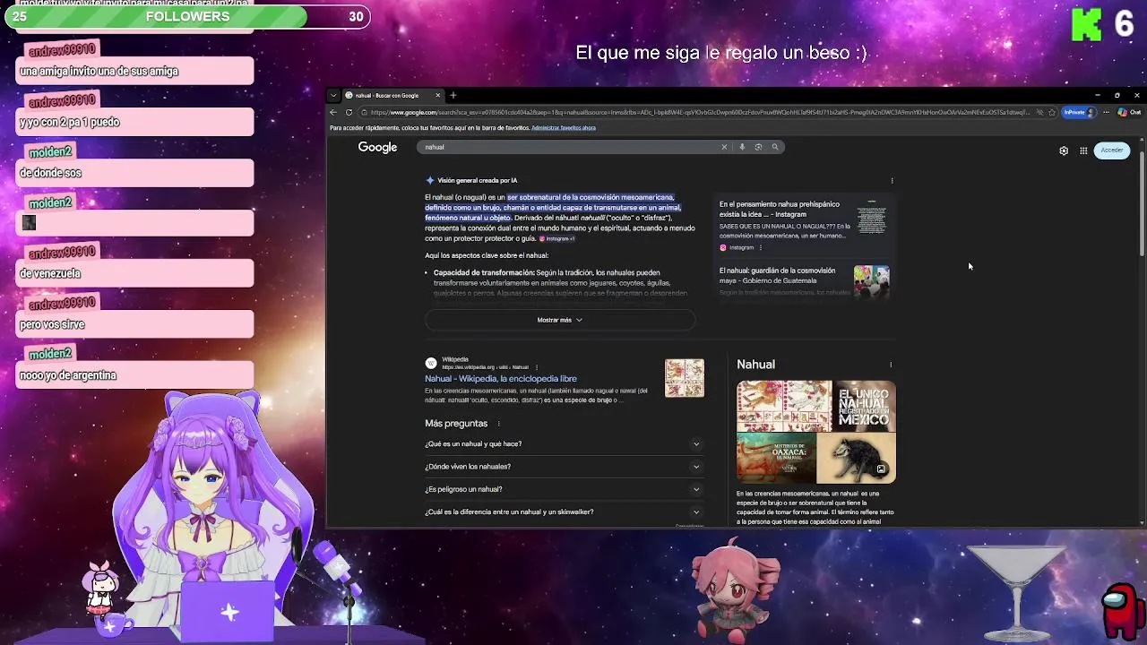
Task: Open the Copilot Chat button
Action: [x=1129, y=113]
